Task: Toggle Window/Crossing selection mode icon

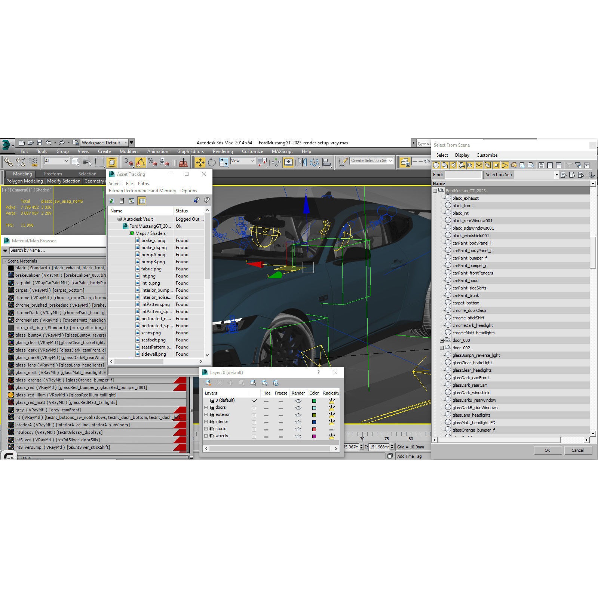Action: tap(112, 162)
